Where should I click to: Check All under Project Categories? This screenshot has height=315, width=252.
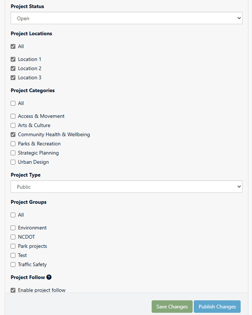13,103
